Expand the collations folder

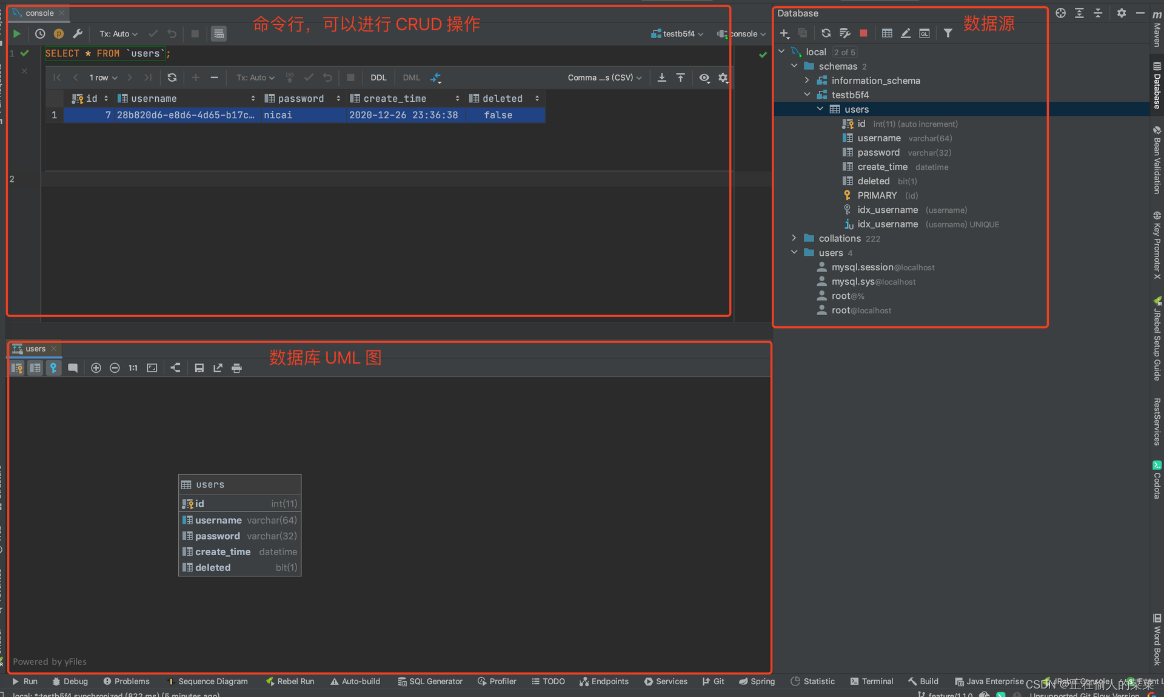pos(794,238)
